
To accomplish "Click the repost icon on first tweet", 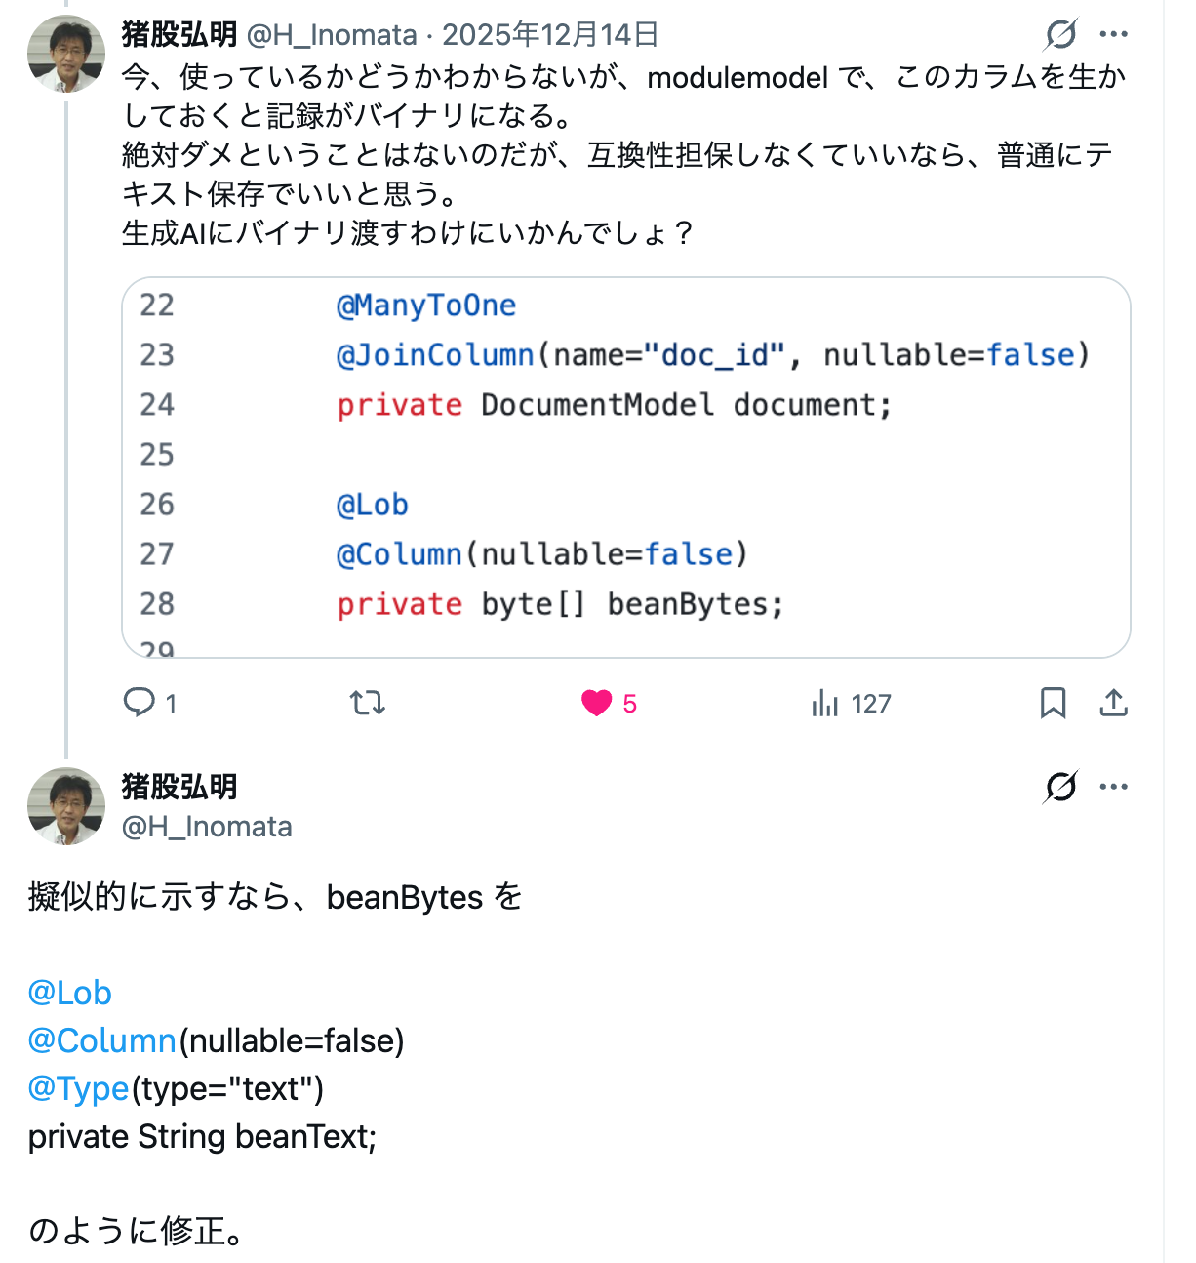I will [x=368, y=703].
